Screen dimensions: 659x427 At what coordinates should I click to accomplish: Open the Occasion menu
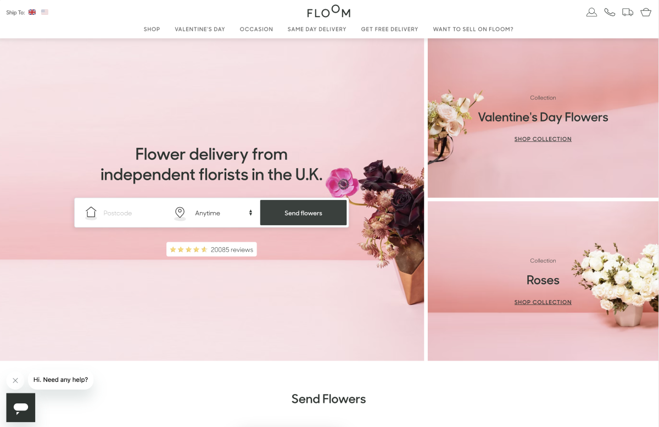click(256, 29)
